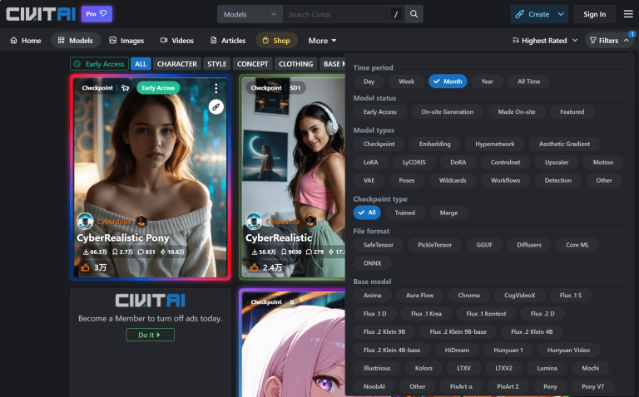Click the Sign In button

coord(594,14)
